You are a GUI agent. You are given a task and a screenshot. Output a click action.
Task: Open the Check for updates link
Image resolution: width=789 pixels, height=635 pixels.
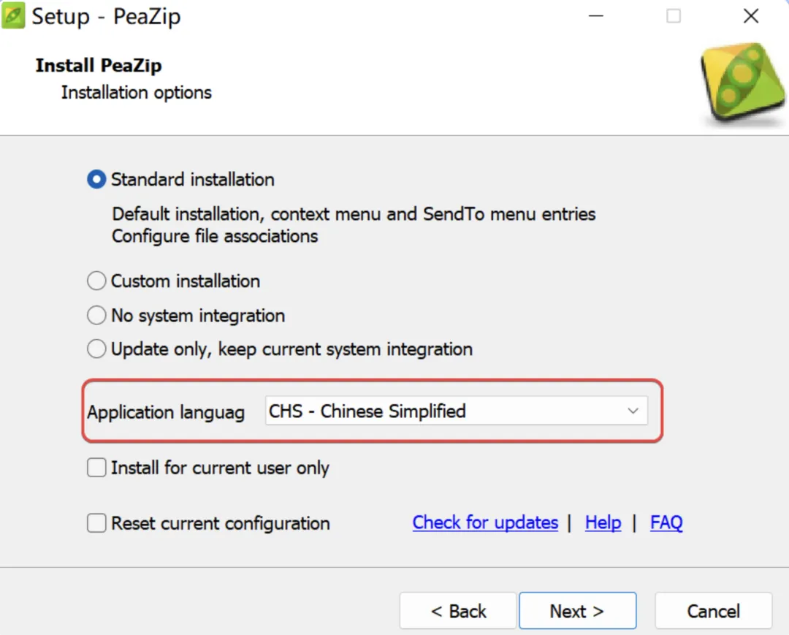pos(485,523)
